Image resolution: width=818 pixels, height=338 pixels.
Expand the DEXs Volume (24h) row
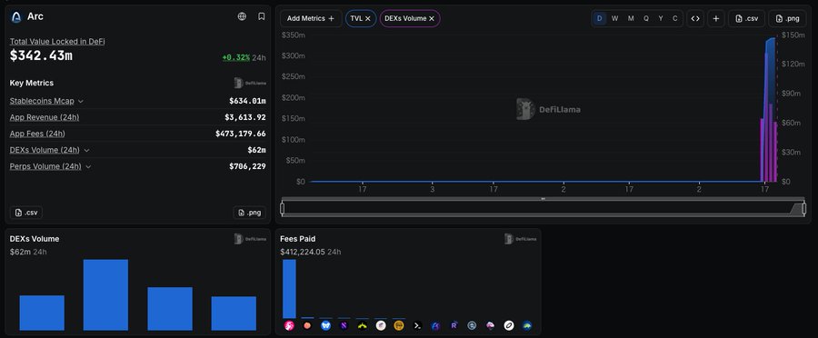(86, 150)
